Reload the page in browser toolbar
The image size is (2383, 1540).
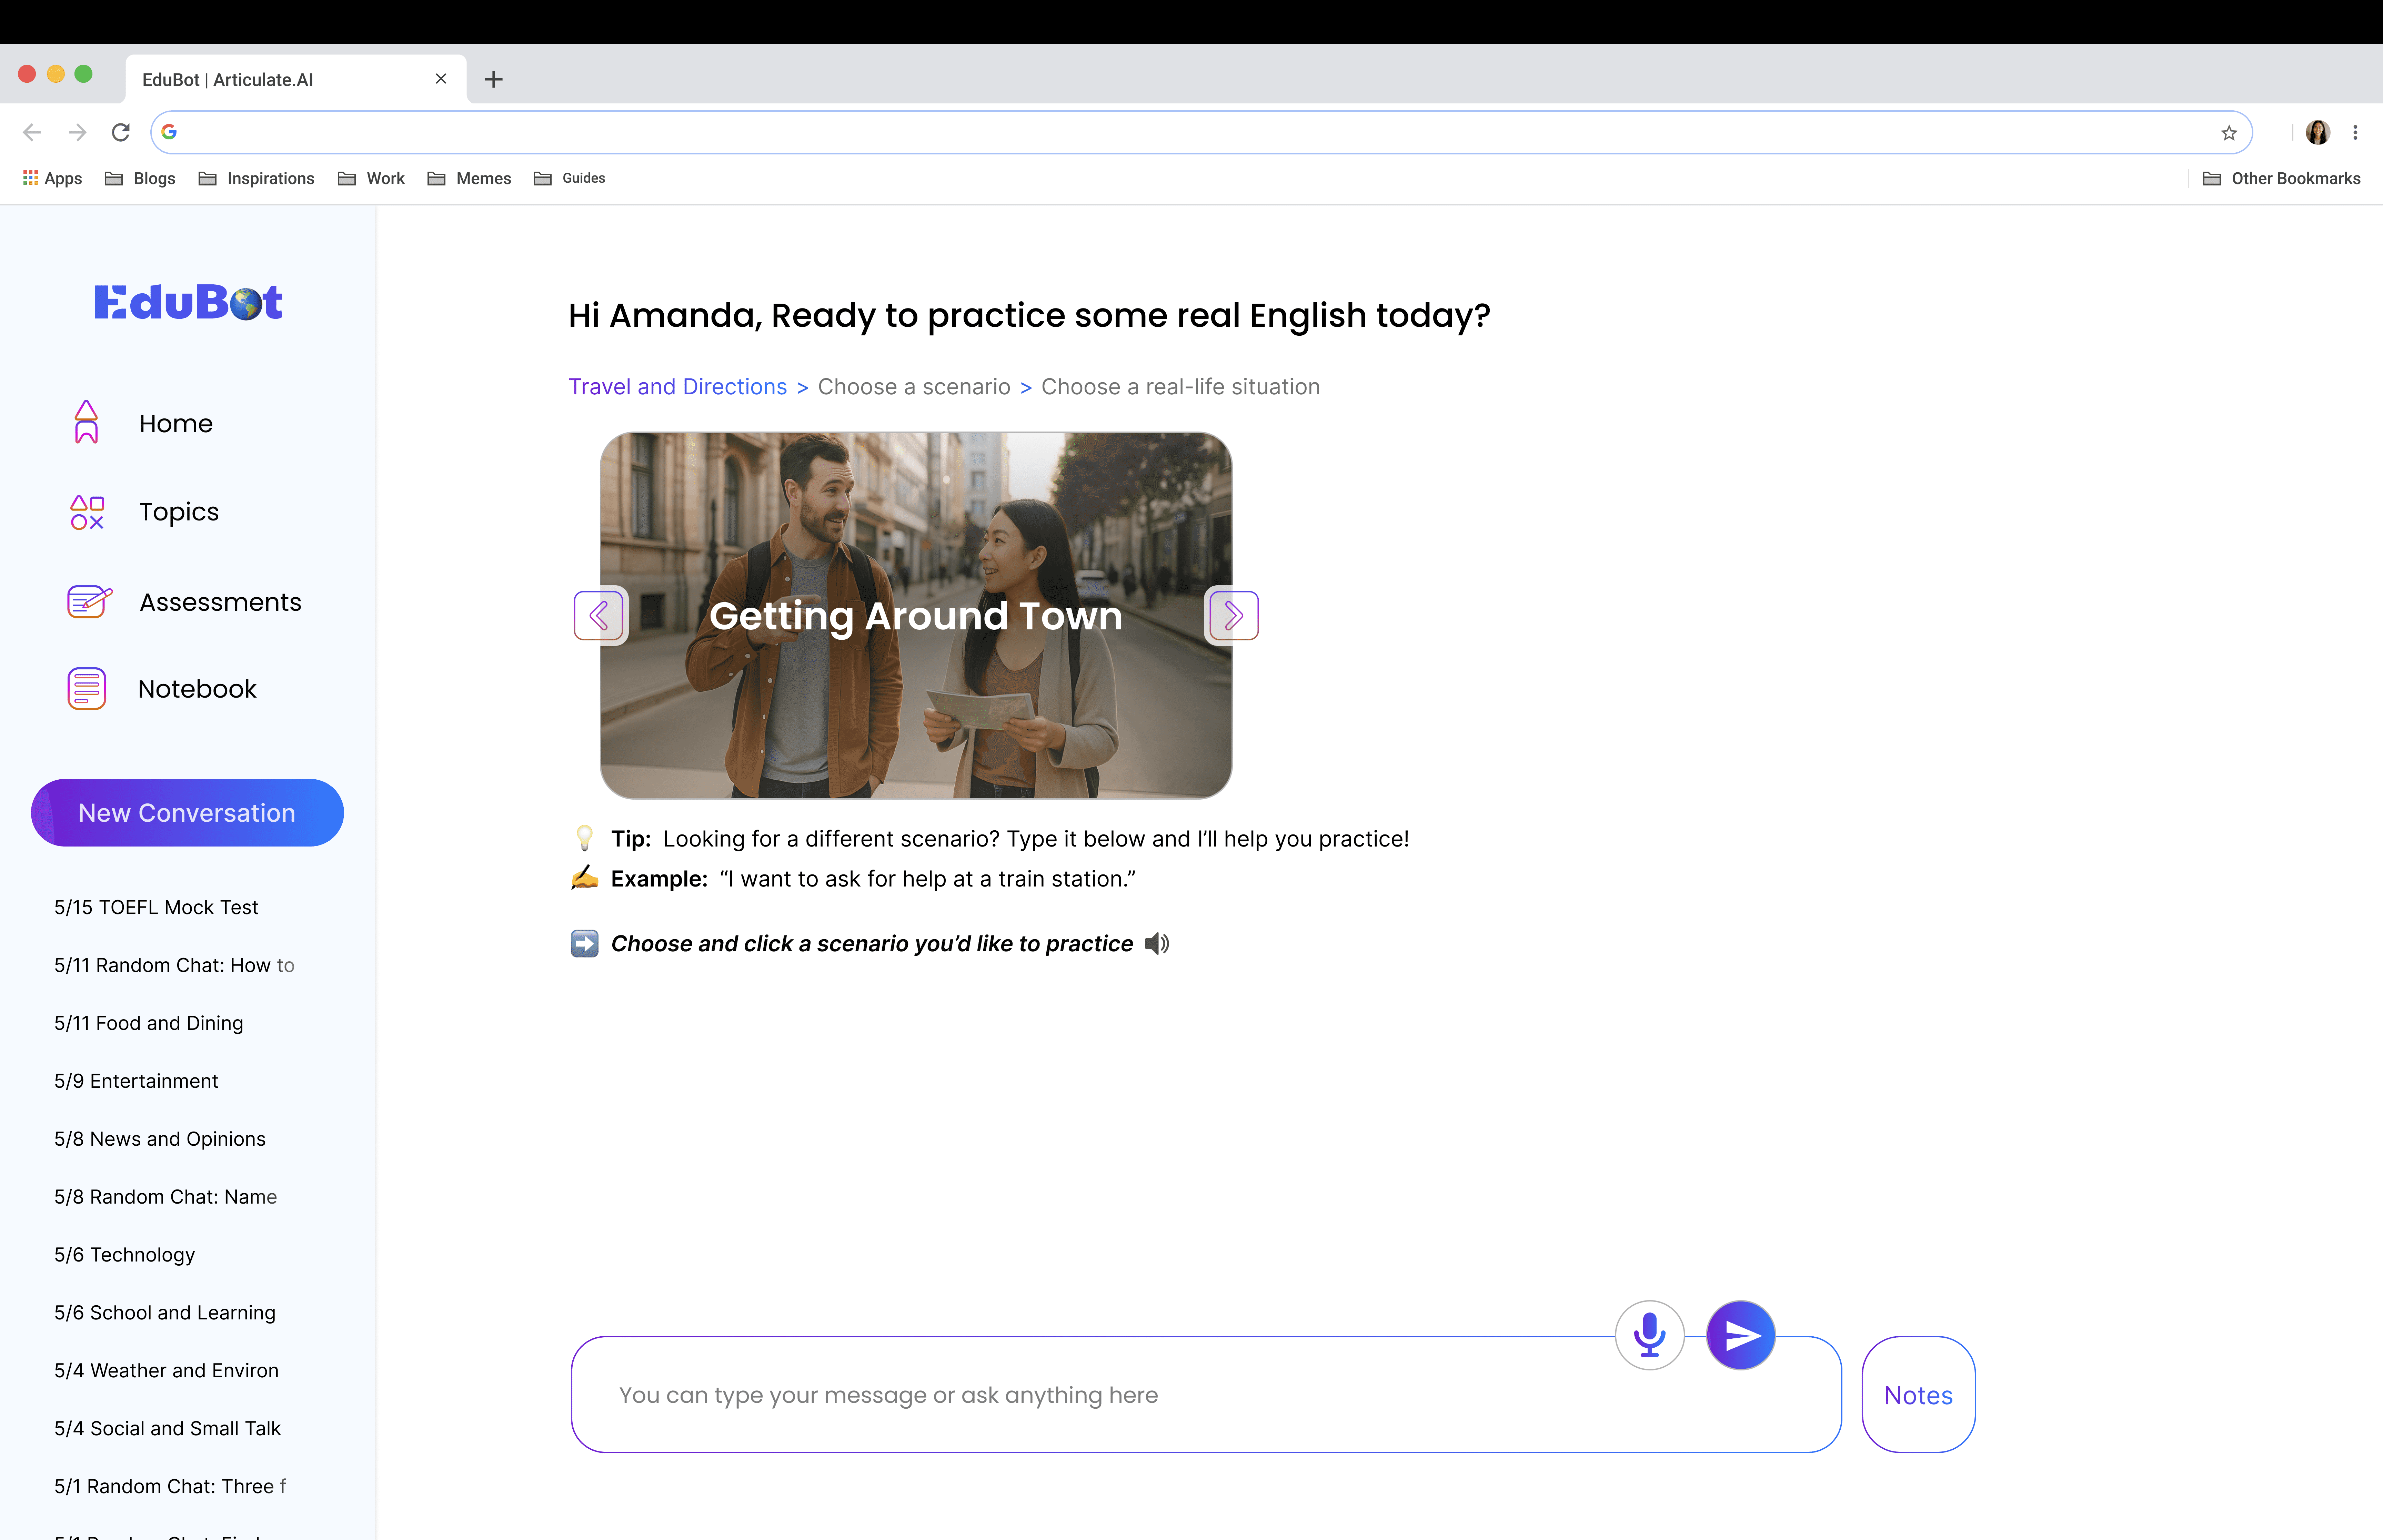tap(121, 132)
